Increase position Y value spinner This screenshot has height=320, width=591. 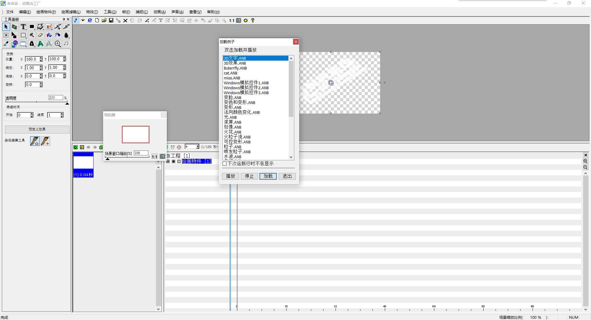click(64, 58)
